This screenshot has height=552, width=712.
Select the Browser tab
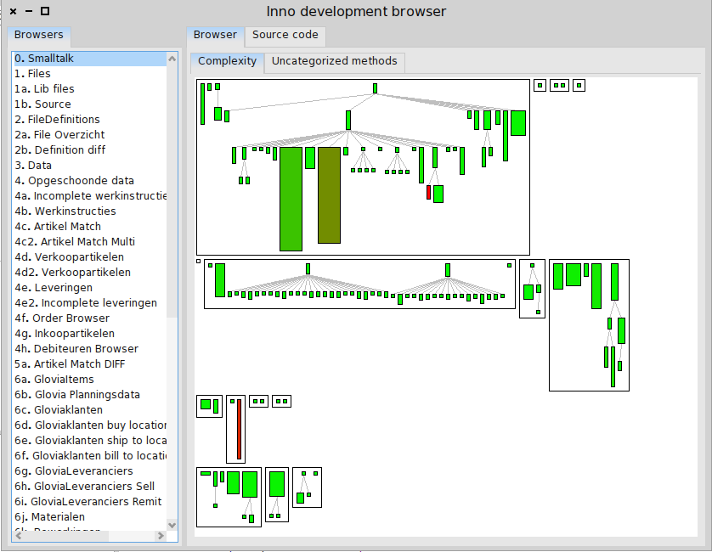click(215, 35)
